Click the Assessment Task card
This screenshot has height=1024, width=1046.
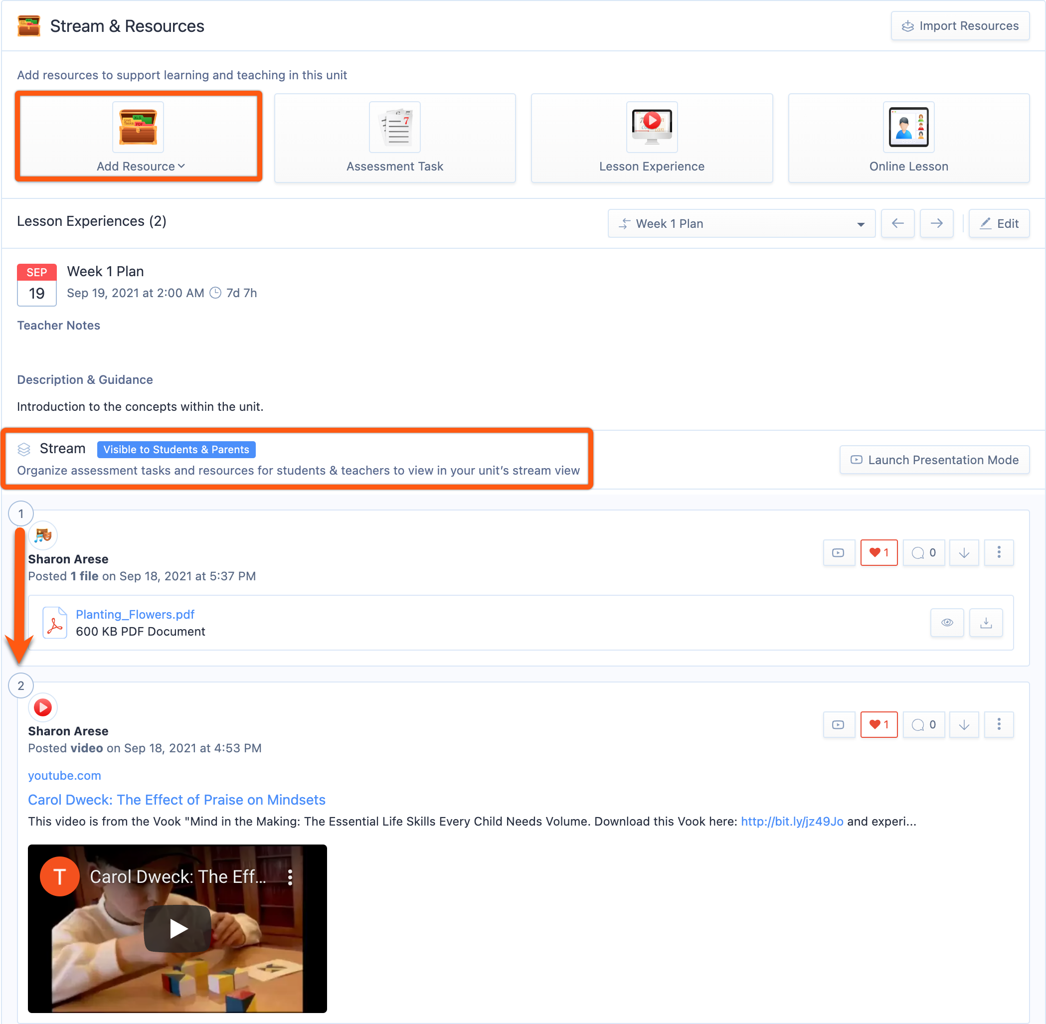tap(395, 138)
